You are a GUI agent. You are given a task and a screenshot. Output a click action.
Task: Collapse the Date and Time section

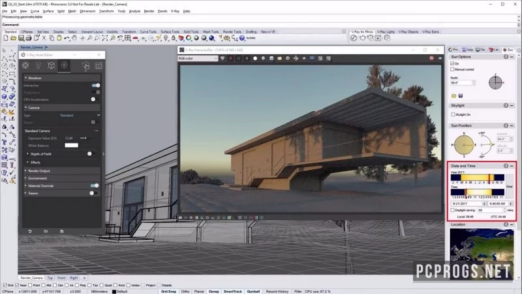point(512,166)
